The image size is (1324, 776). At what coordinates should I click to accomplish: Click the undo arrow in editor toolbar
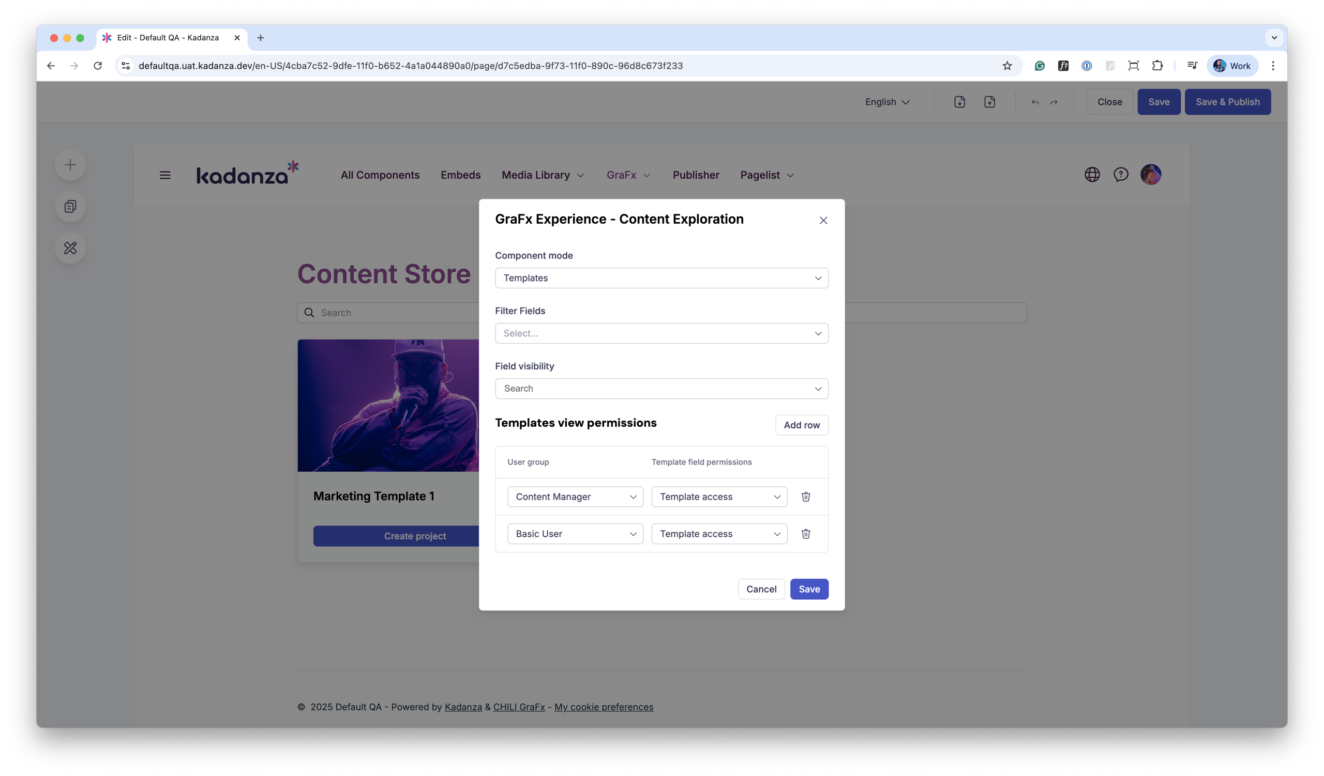tap(1035, 102)
